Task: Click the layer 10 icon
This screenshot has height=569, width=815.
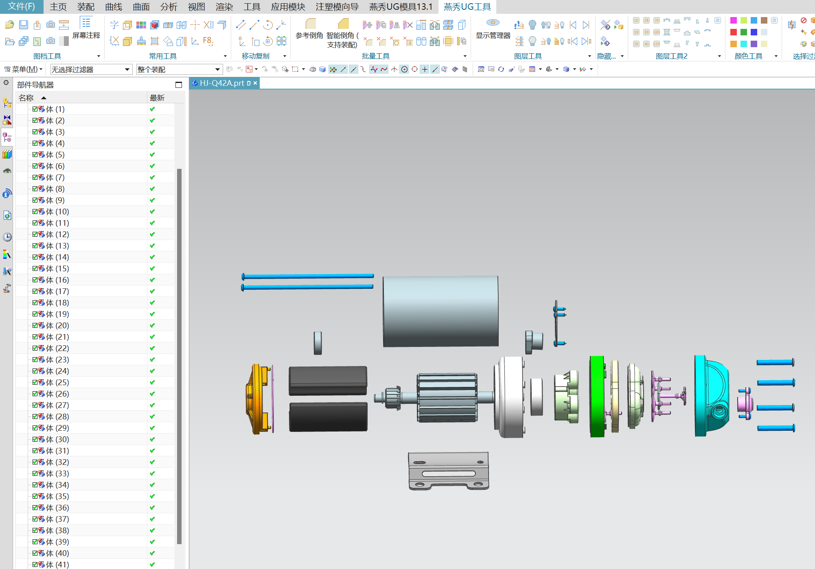Action: [636, 20]
